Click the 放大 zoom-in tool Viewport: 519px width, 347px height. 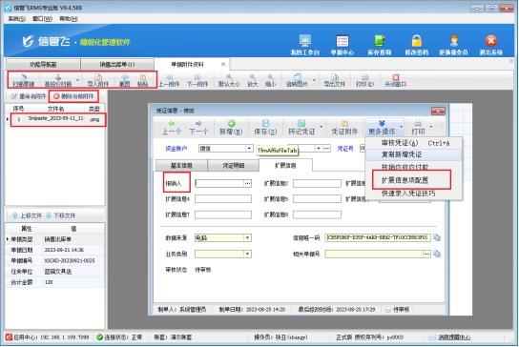[253, 80]
